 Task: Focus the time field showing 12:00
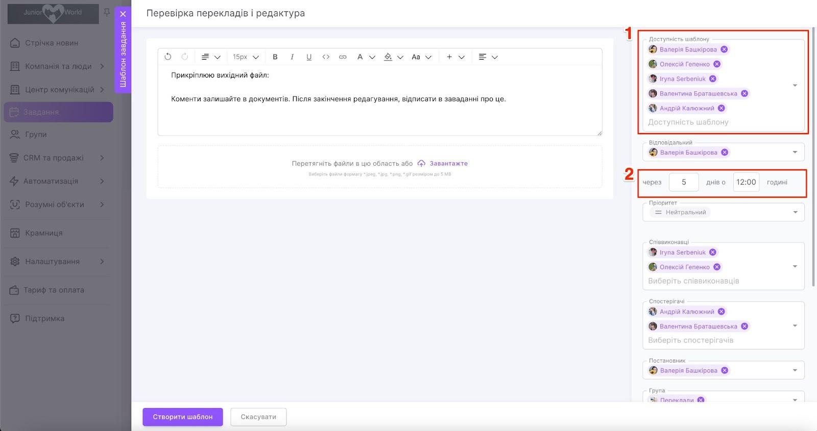point(746,182)
